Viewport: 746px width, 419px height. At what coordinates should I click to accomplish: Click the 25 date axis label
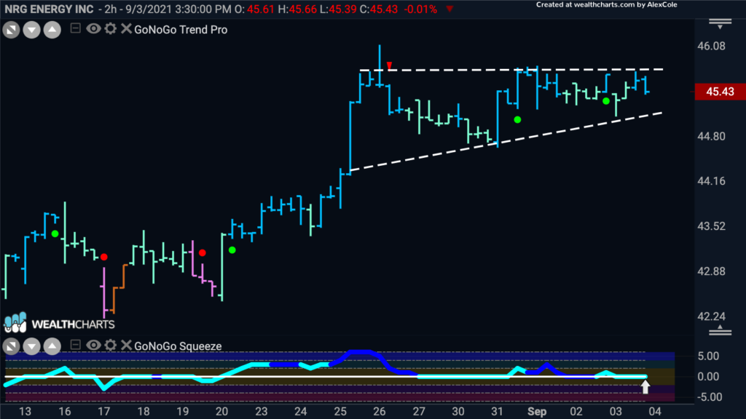(x=339, y=412)
